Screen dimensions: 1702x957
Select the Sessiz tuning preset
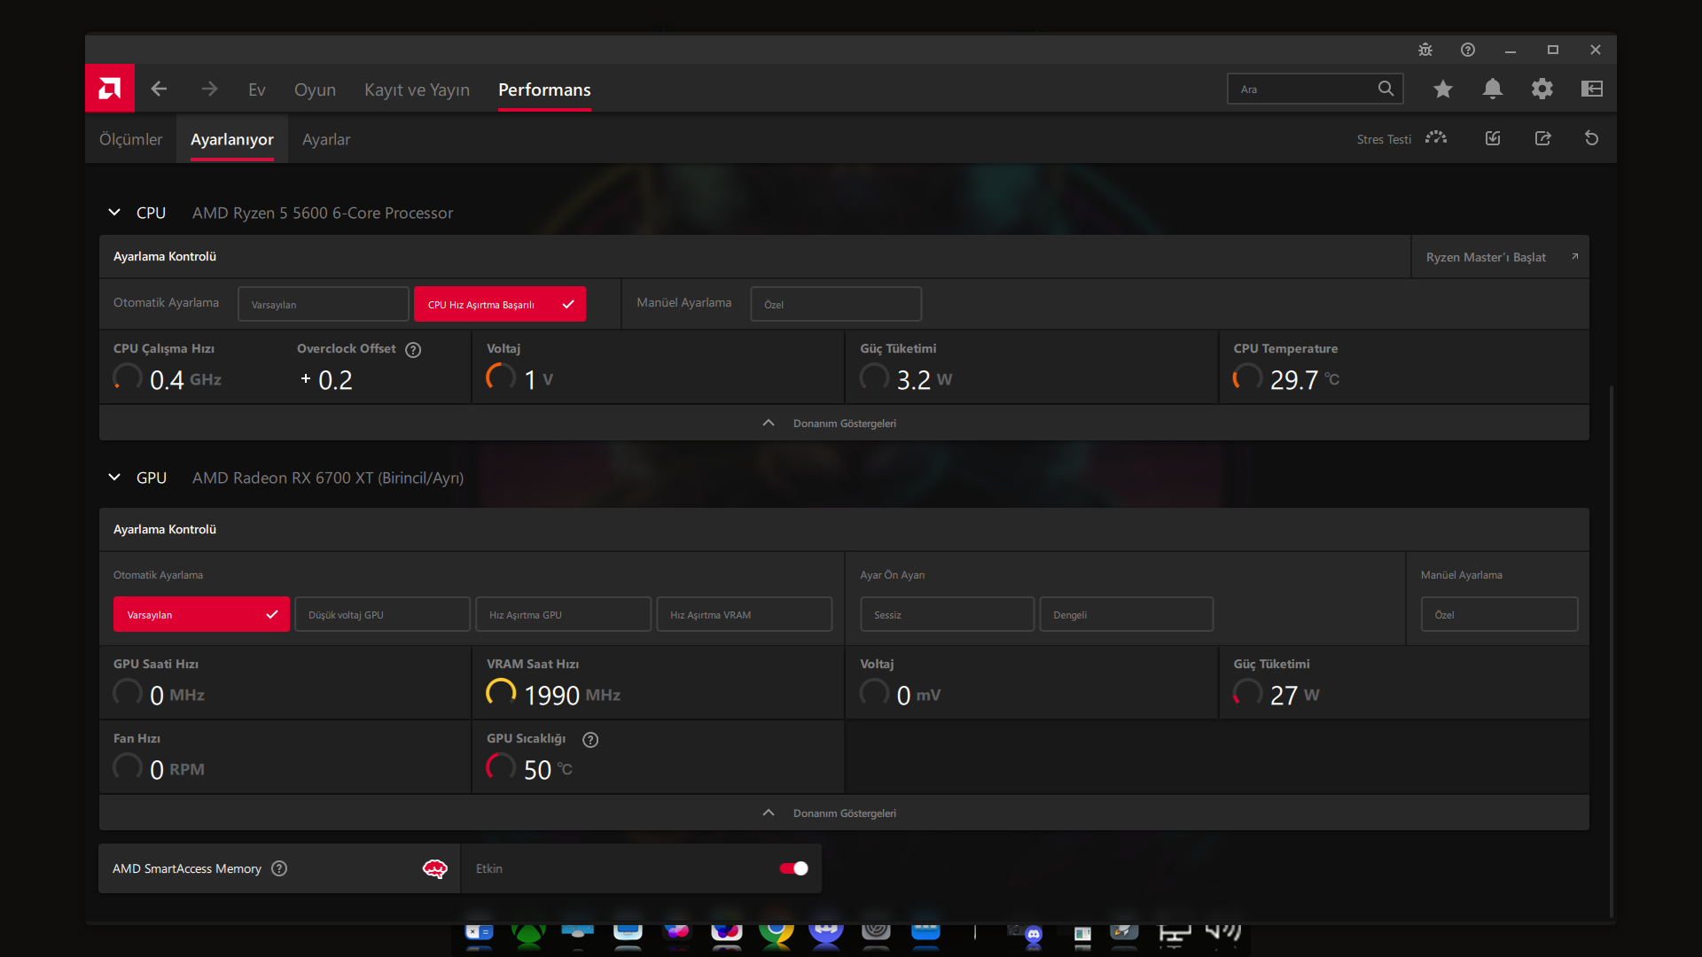(947, 614)
